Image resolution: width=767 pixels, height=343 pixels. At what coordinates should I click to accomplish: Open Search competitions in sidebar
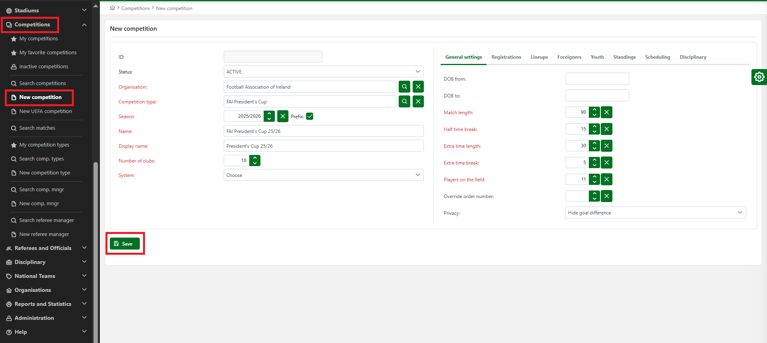click(42, 83)
